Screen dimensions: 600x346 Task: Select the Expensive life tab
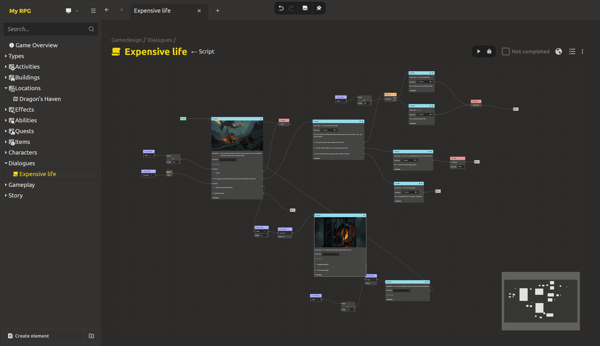point(152,11)
